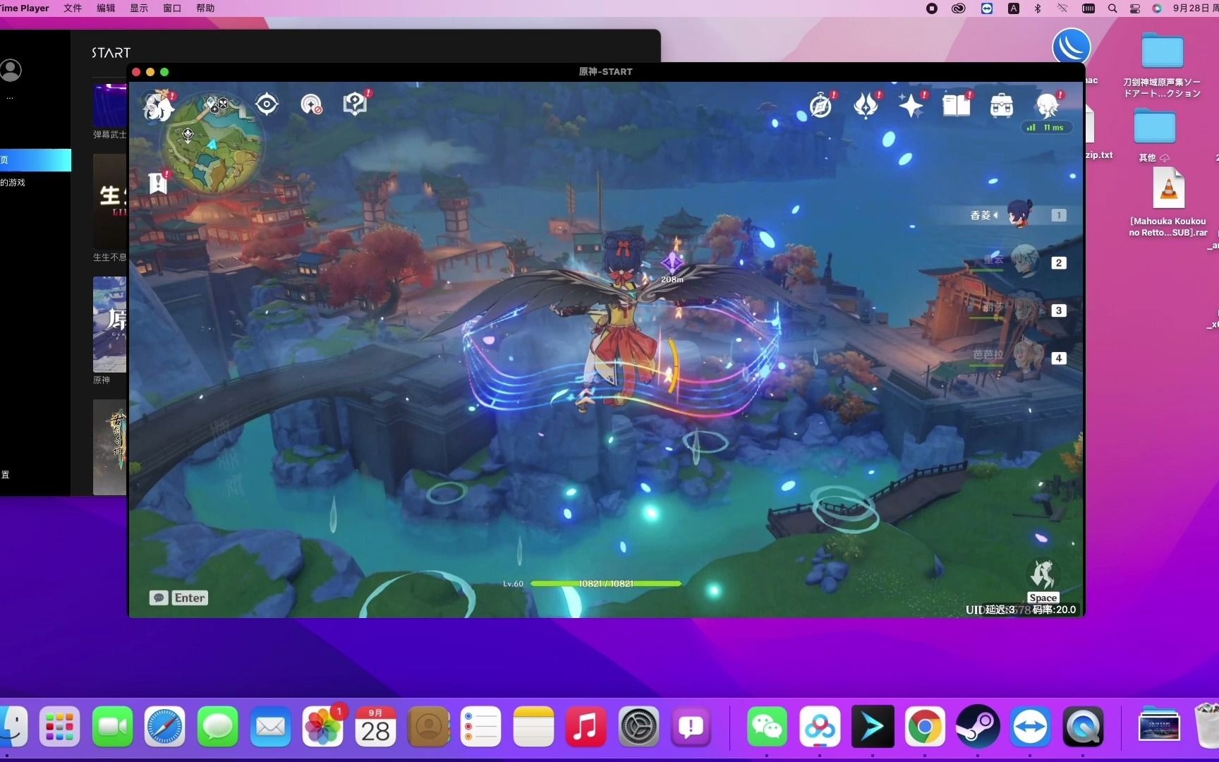Open the tutorial book question-mark icon

click(x=356, y=104)
